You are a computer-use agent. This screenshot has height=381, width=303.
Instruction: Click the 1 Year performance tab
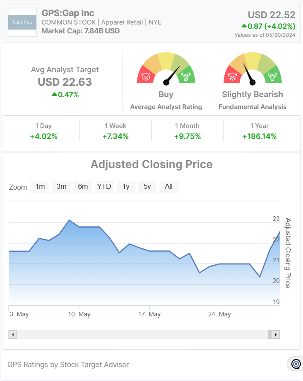(259, 131)
